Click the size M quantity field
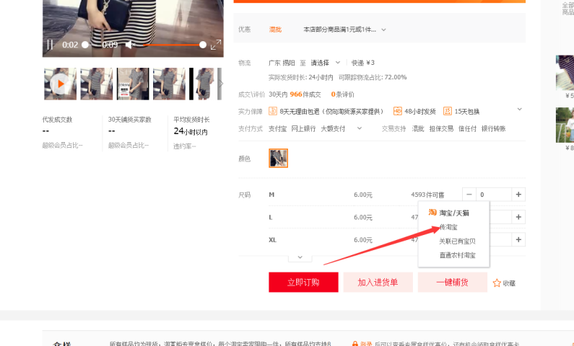Screen dimensions: 574x346 (x=493, y=195)
